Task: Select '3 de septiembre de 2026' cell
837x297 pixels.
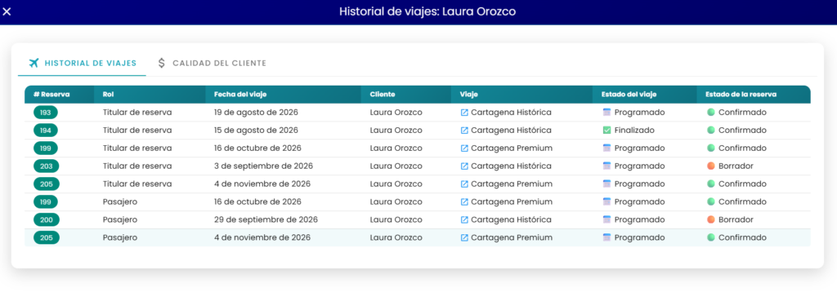Action: click(263, 166)
